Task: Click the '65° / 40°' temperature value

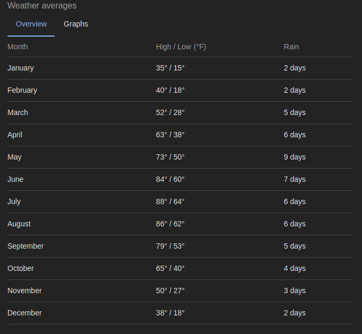Action: coord(170,268)
